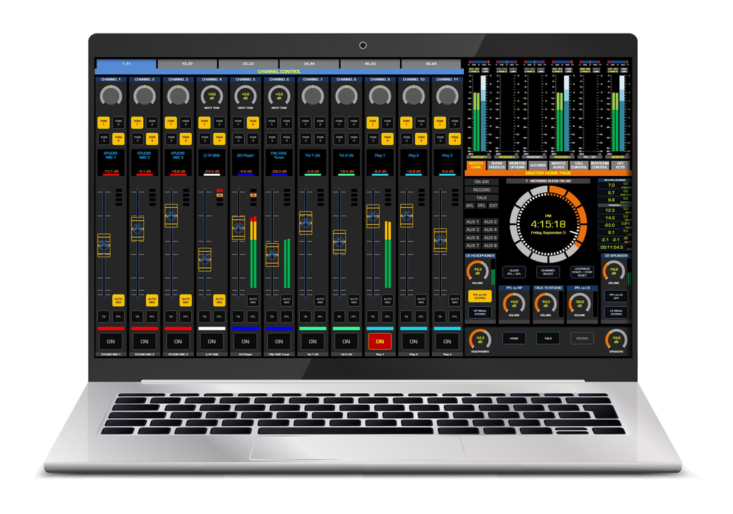The height and width of the screenshot is (514, 733).
Task: Click the green-outlined TALK button in the bottom bar
Action: point(548,338)
